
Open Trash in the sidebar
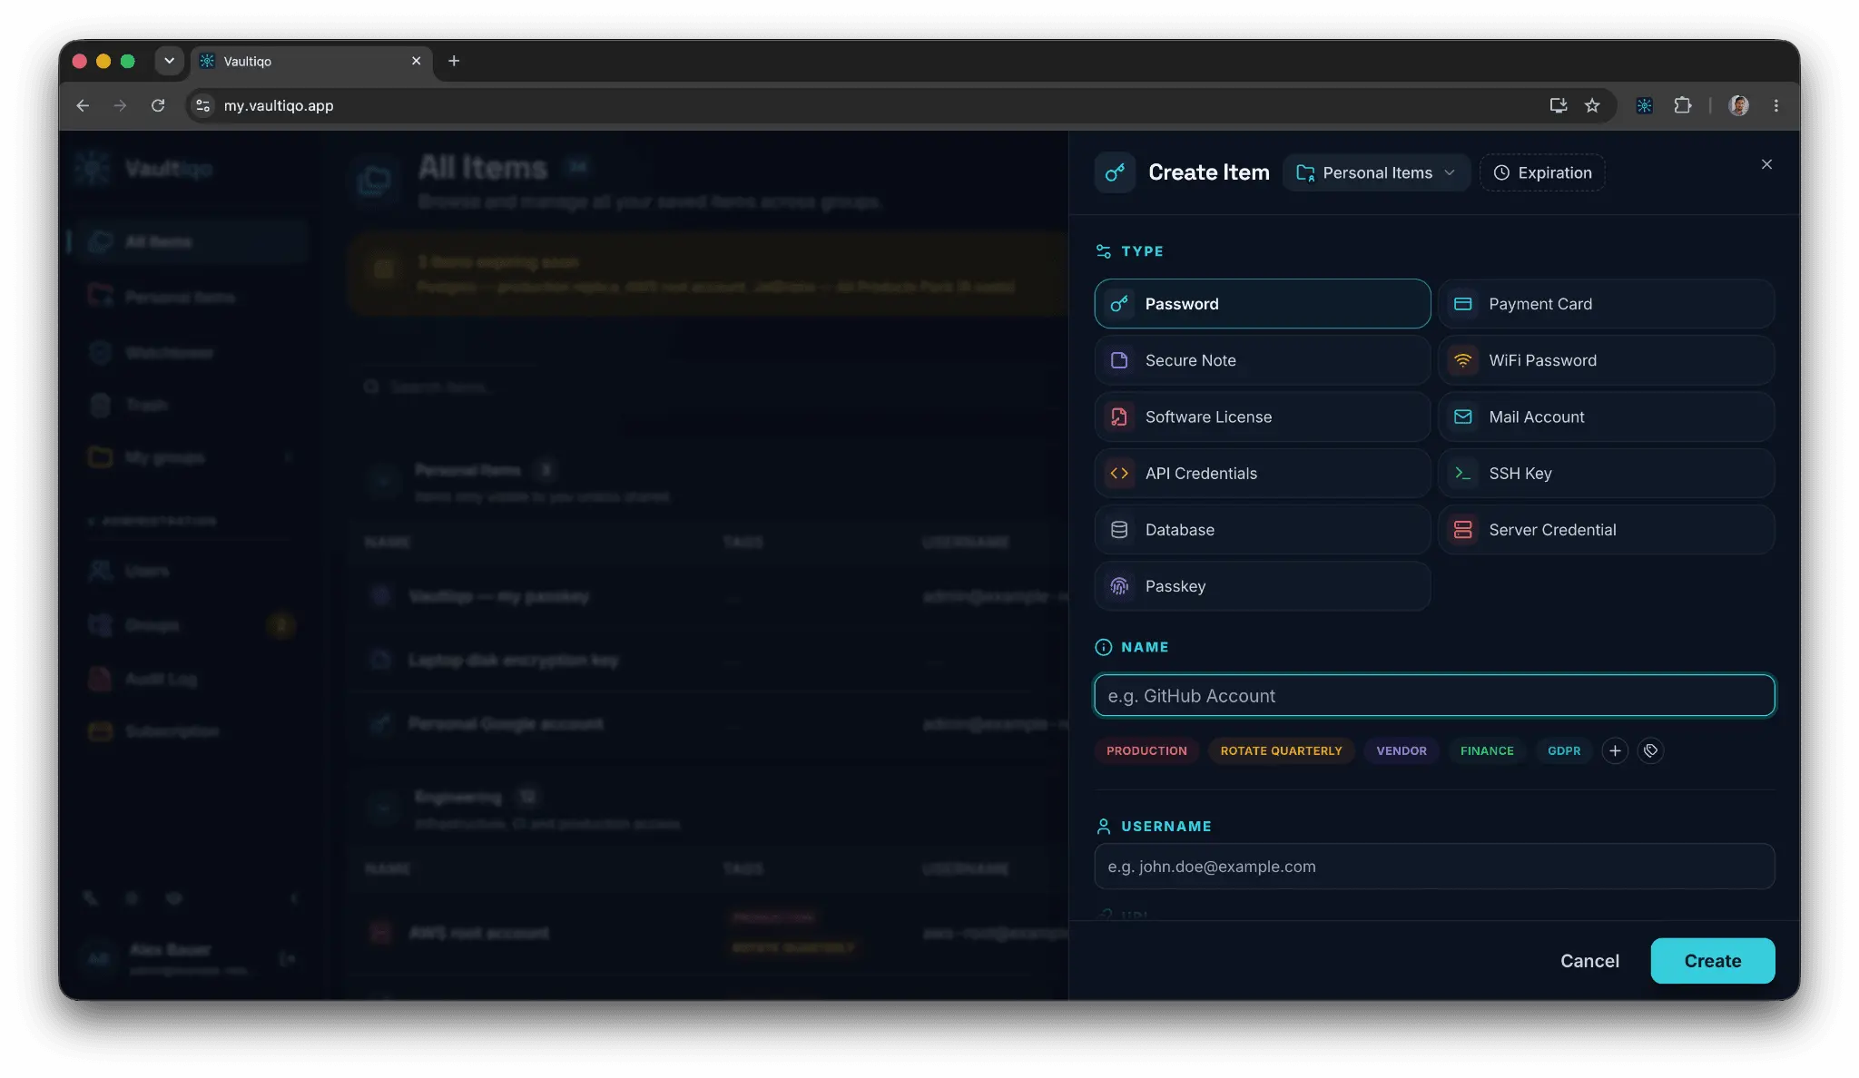pos(190,405)
